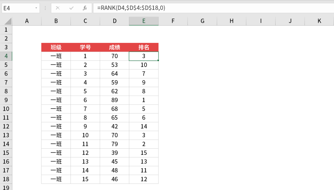Select student number 7 in column C
This screenshot has height=190, width=334.
tap(85, 109)
